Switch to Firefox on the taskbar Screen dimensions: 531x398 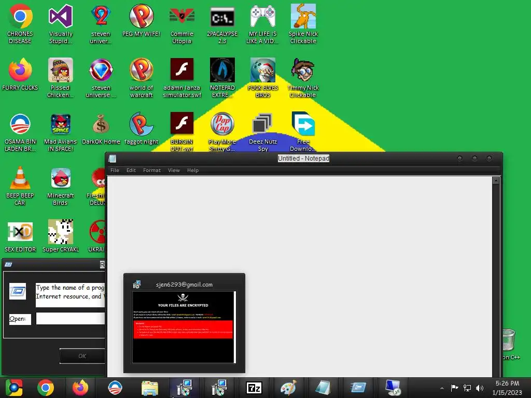80,388
